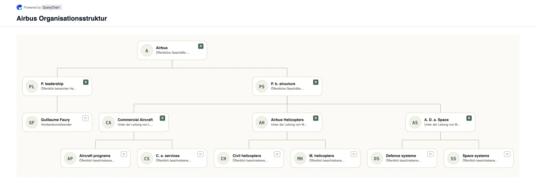Click the IC badge on Defence systems card
Image resolution: width=536 pixels, height=194 pixels.
pos(430,154)
